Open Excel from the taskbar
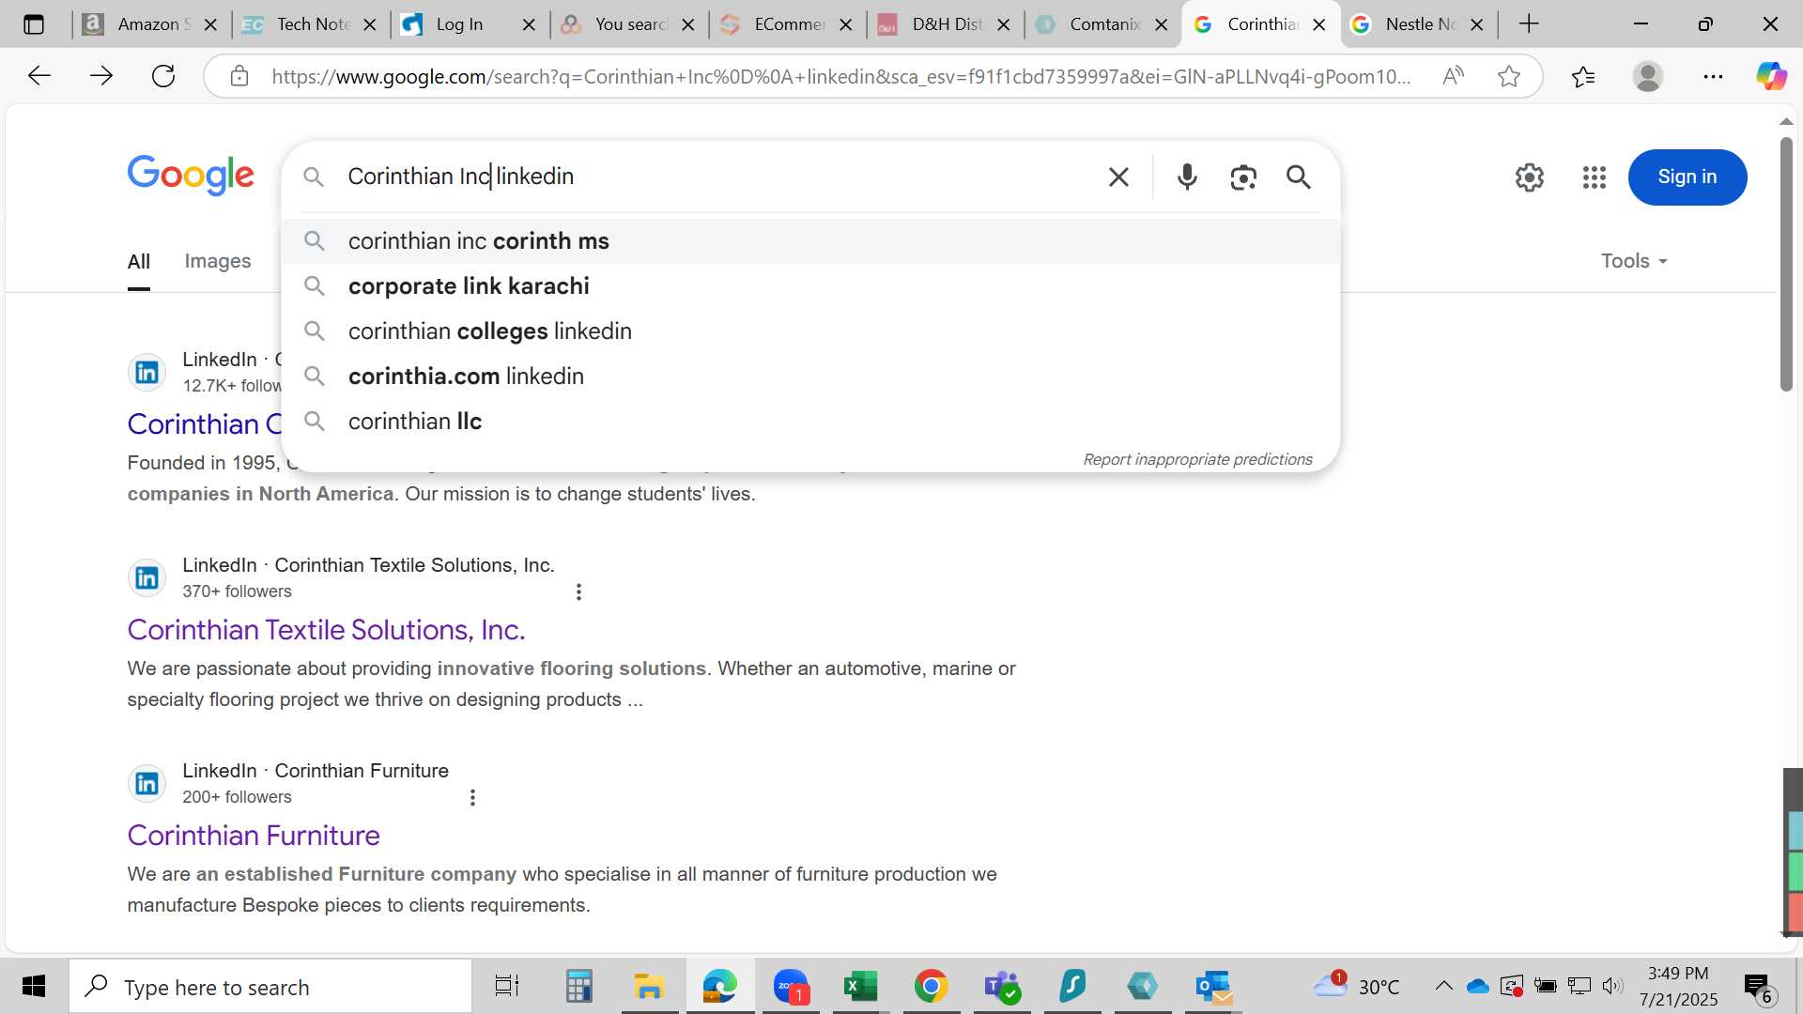This screenshot has width=1803, height=1014. coord(860,987)
